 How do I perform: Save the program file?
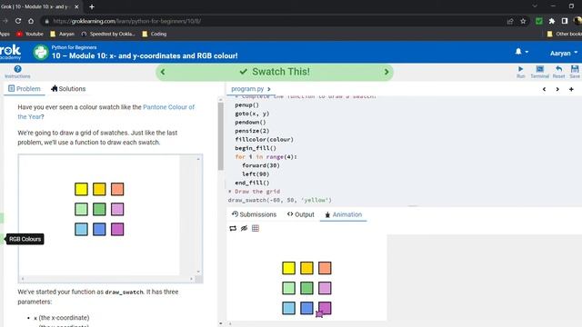tap(575, 72)
